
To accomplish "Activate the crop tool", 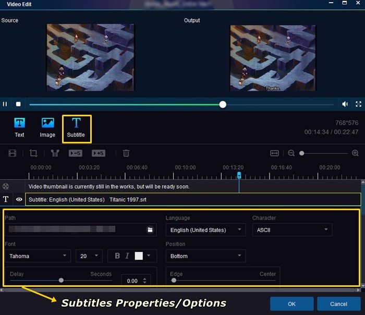I will pyautogui.click(x=33, y=153).
